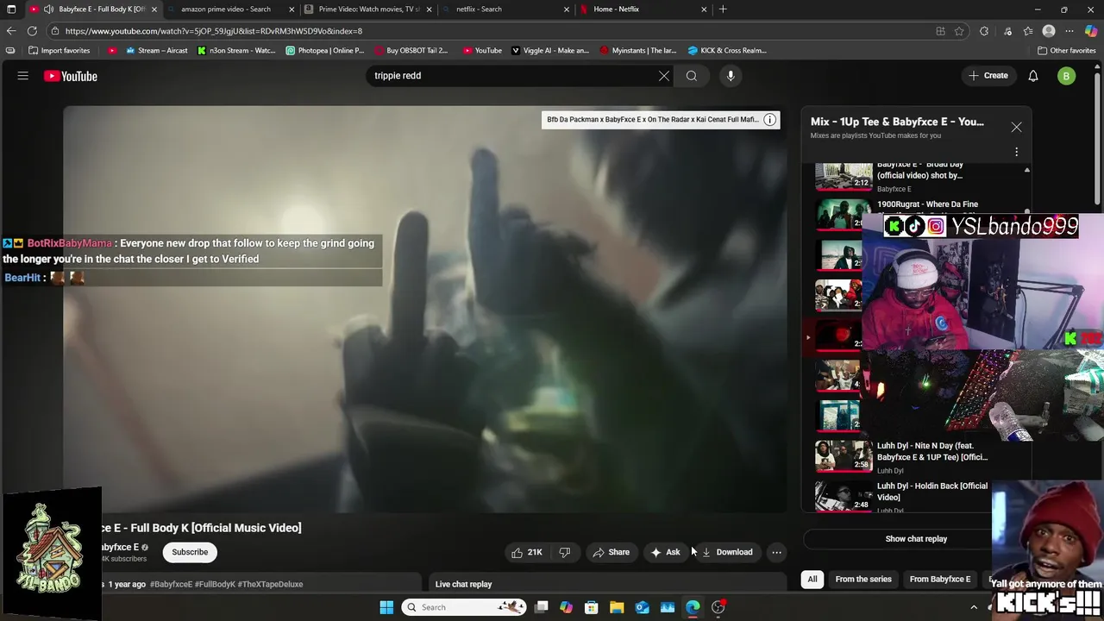Start voice search with the microphone
1104x621 pixels.
click(x=731, y=76)
